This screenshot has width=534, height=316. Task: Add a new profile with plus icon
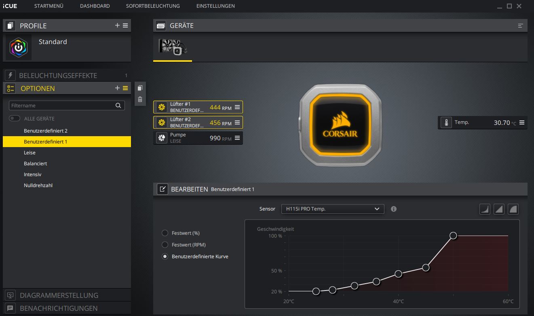(117, 25)
